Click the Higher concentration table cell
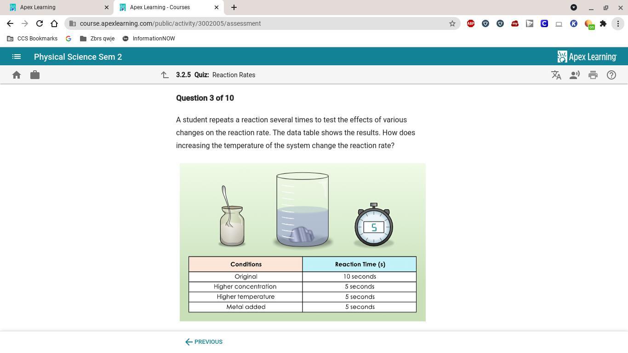 (245, 287)
